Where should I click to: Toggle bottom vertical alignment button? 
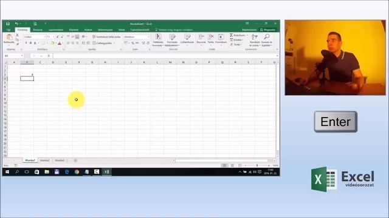(77, 36)
